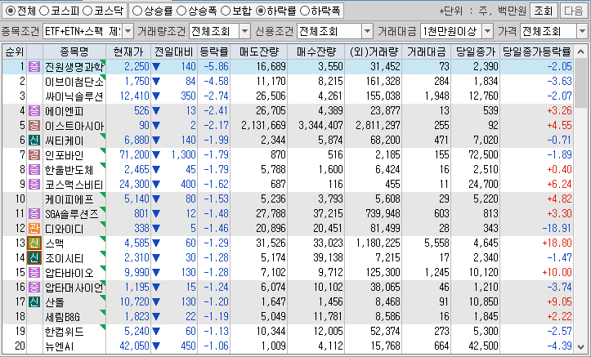Select the 보합 radio option
Screen dimensions: 591x357
[x=226, y=11]
